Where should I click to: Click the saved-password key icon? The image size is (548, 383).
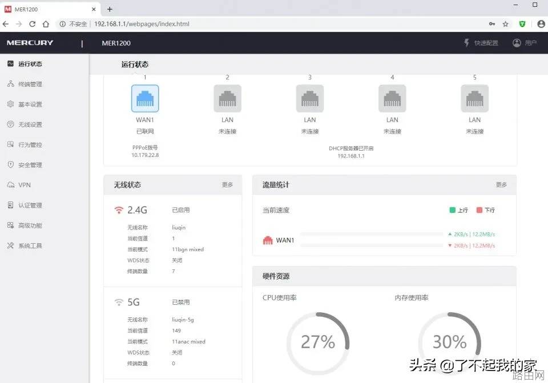(492, 24)
